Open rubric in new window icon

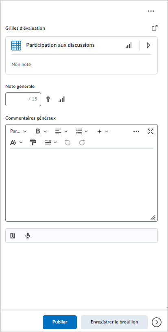tap(155, 28)
